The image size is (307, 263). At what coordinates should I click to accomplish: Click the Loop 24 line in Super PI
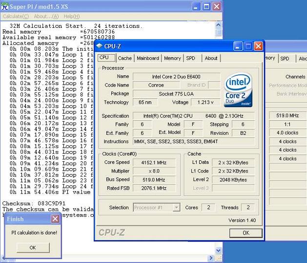[x=51, y=186]
